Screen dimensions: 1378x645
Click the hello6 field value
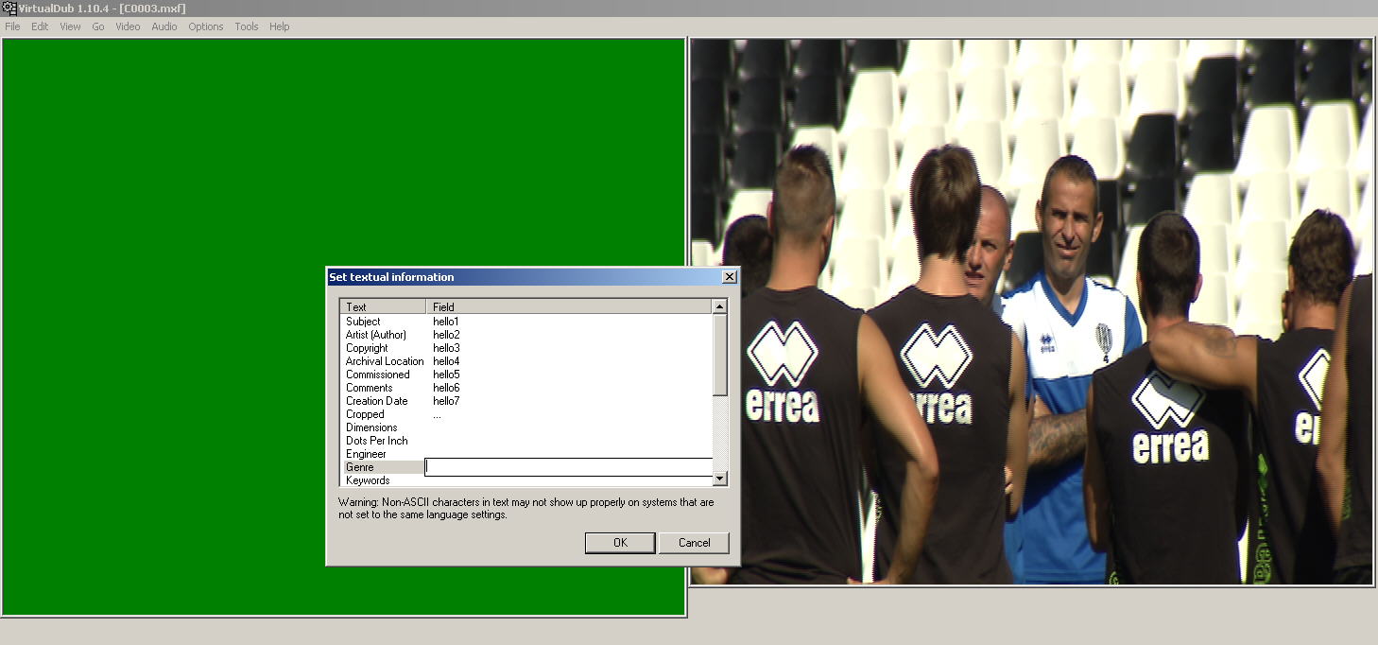coord(446,388)
